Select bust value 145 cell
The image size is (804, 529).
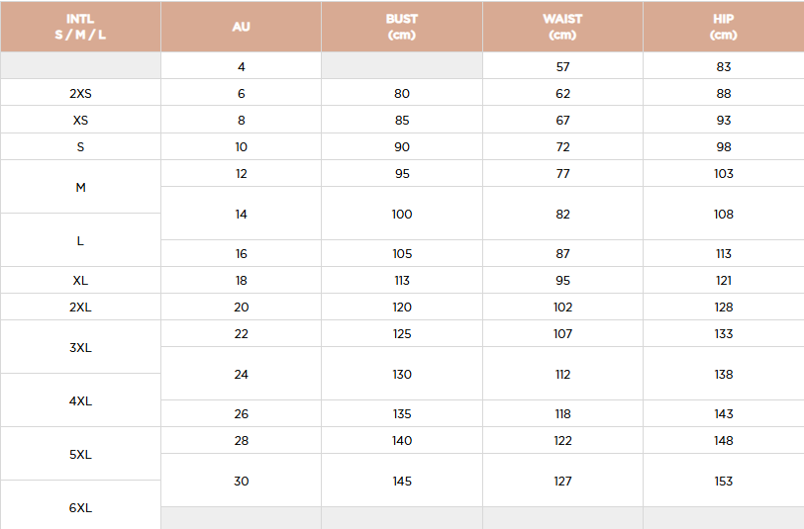point(402,481)
